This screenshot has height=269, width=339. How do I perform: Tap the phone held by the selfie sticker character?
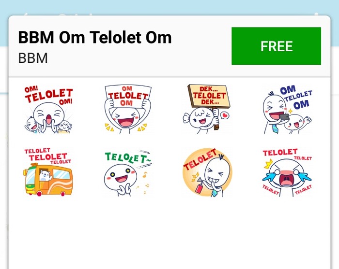point(284,117)
